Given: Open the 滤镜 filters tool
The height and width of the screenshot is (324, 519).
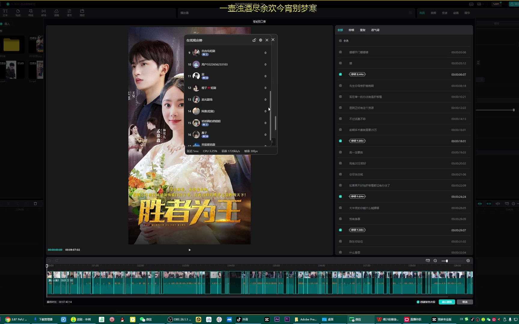Looking at the screenshot, I should (56, 13).
